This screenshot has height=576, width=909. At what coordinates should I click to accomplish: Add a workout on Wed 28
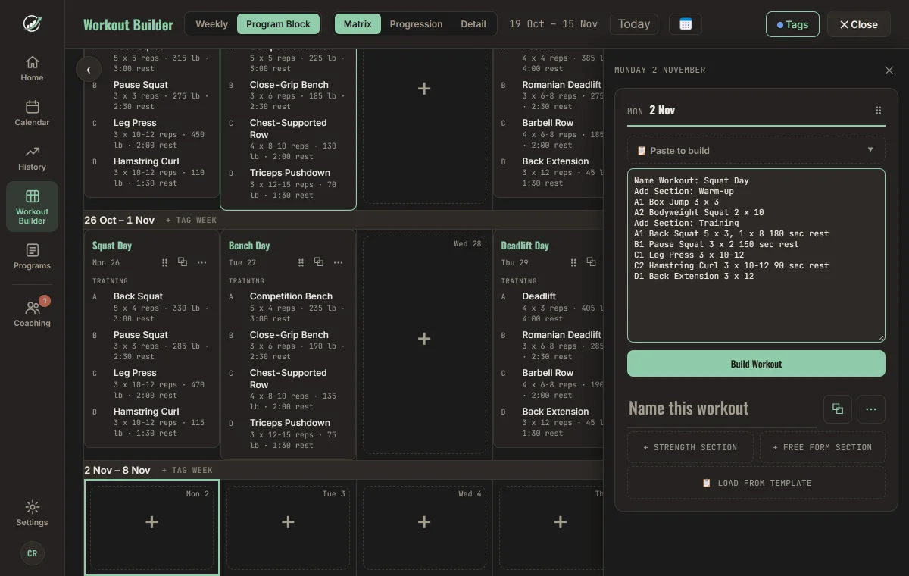pos(424,338)
